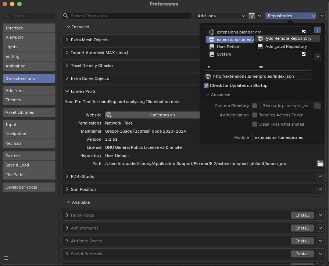329x266 pixels.
Task: Click the globe icon in the Website button
Action: (109, 115)
